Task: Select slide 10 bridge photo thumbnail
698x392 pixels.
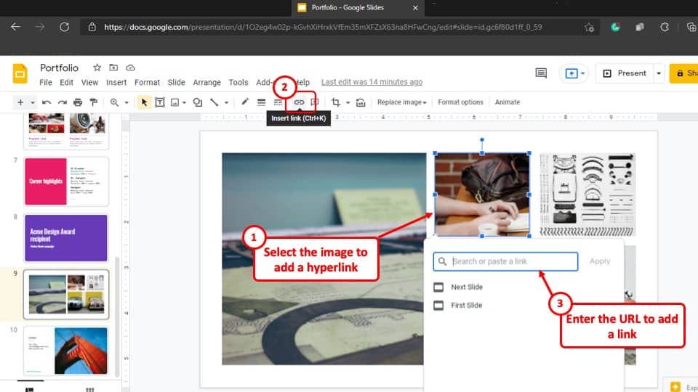Action: pyautogui.click(x=66, y=351)
